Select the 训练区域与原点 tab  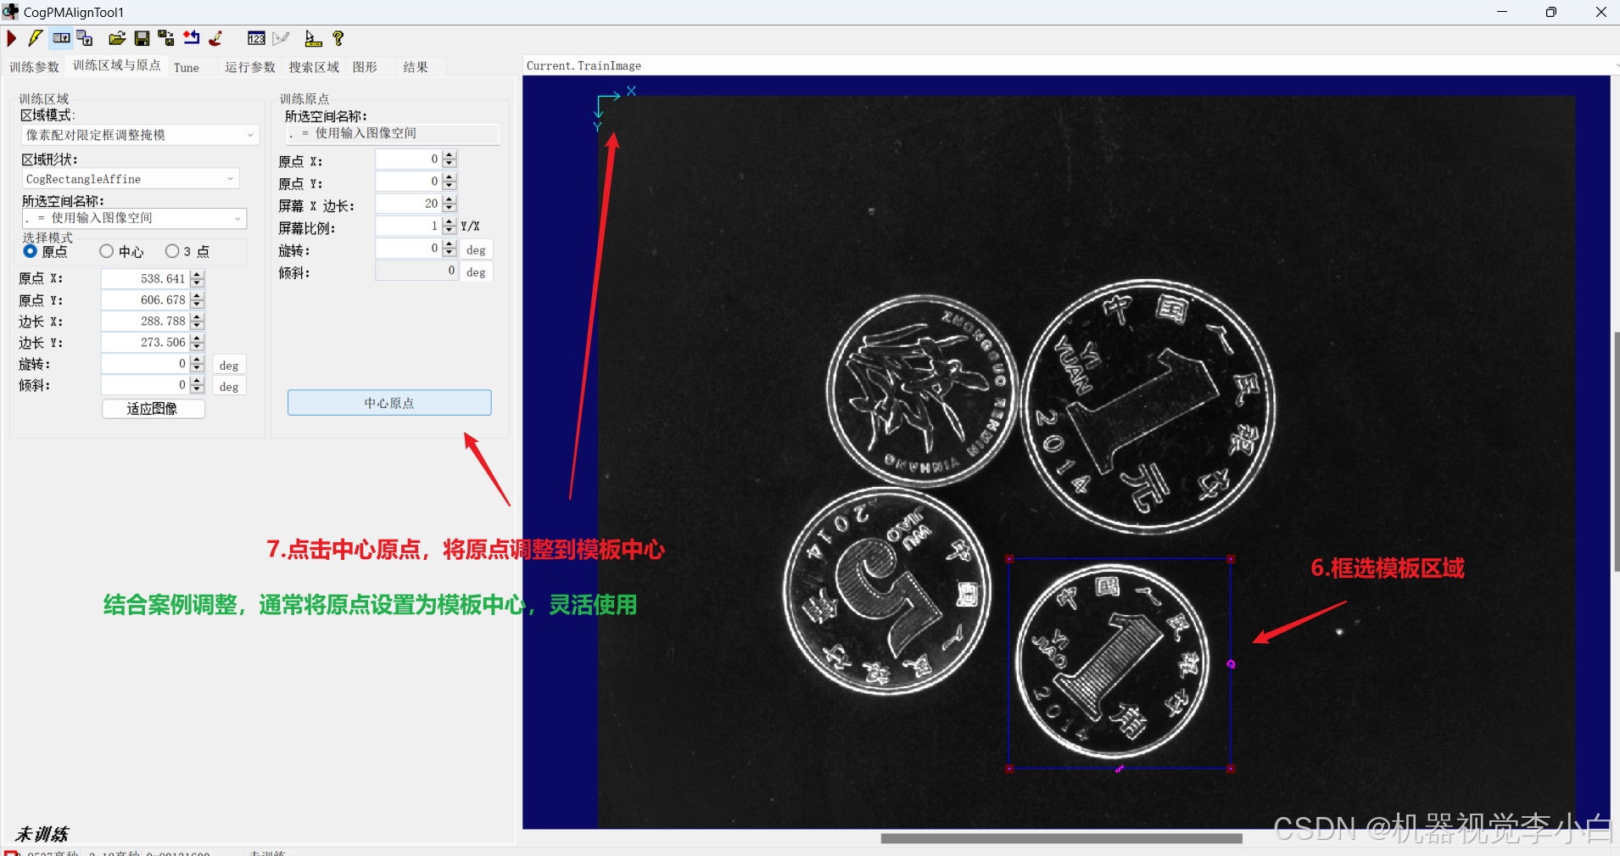tap(116, 65)
